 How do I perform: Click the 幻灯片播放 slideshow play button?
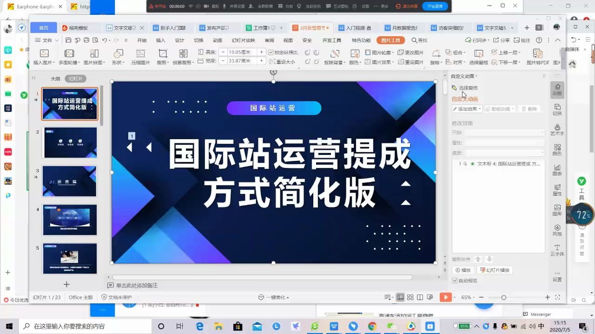tap(495, 270)
